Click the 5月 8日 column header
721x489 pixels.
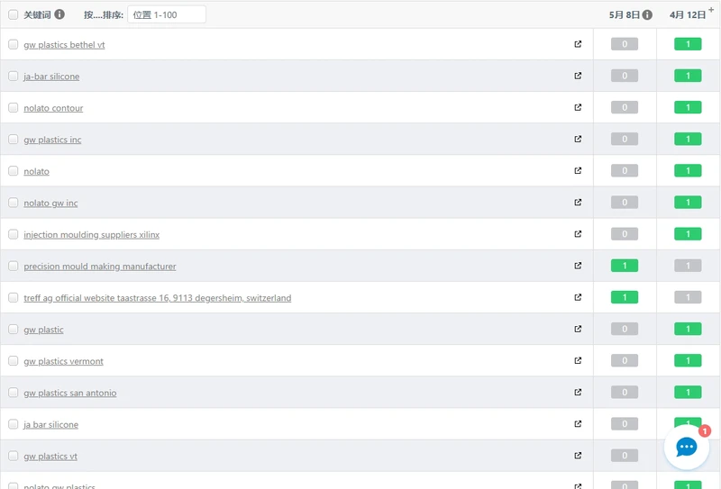tap(625, 14)
